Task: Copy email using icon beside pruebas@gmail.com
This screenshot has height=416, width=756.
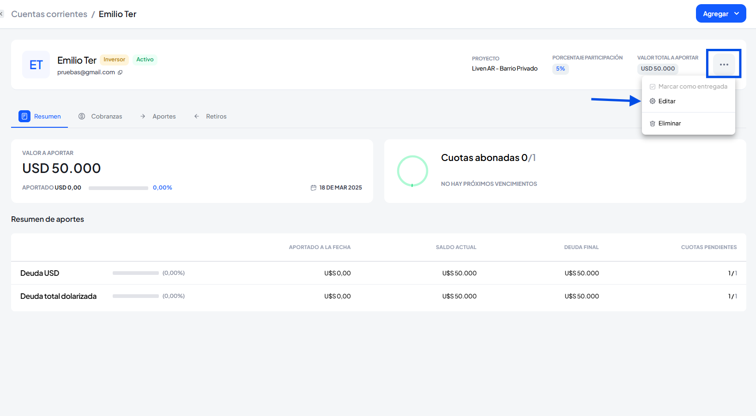Action: pyautogui.click(x=120, y=72)
